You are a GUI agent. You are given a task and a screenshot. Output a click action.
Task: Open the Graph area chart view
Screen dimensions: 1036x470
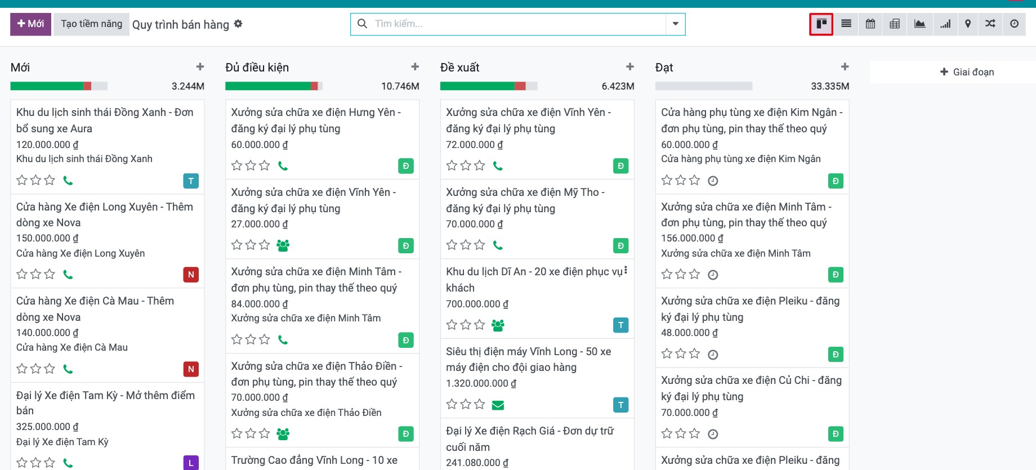click(919, 24)
